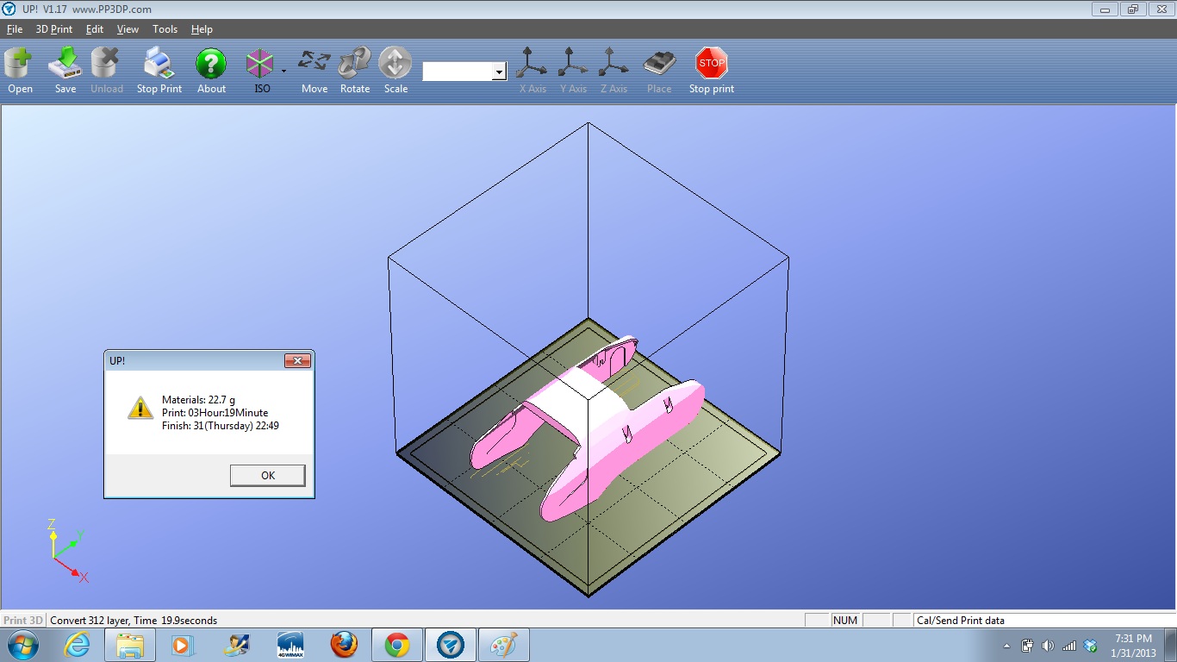Confirm the UP! dialog with OK
The height and width of the screenshot is (662, 1177).
pos(268,475)
